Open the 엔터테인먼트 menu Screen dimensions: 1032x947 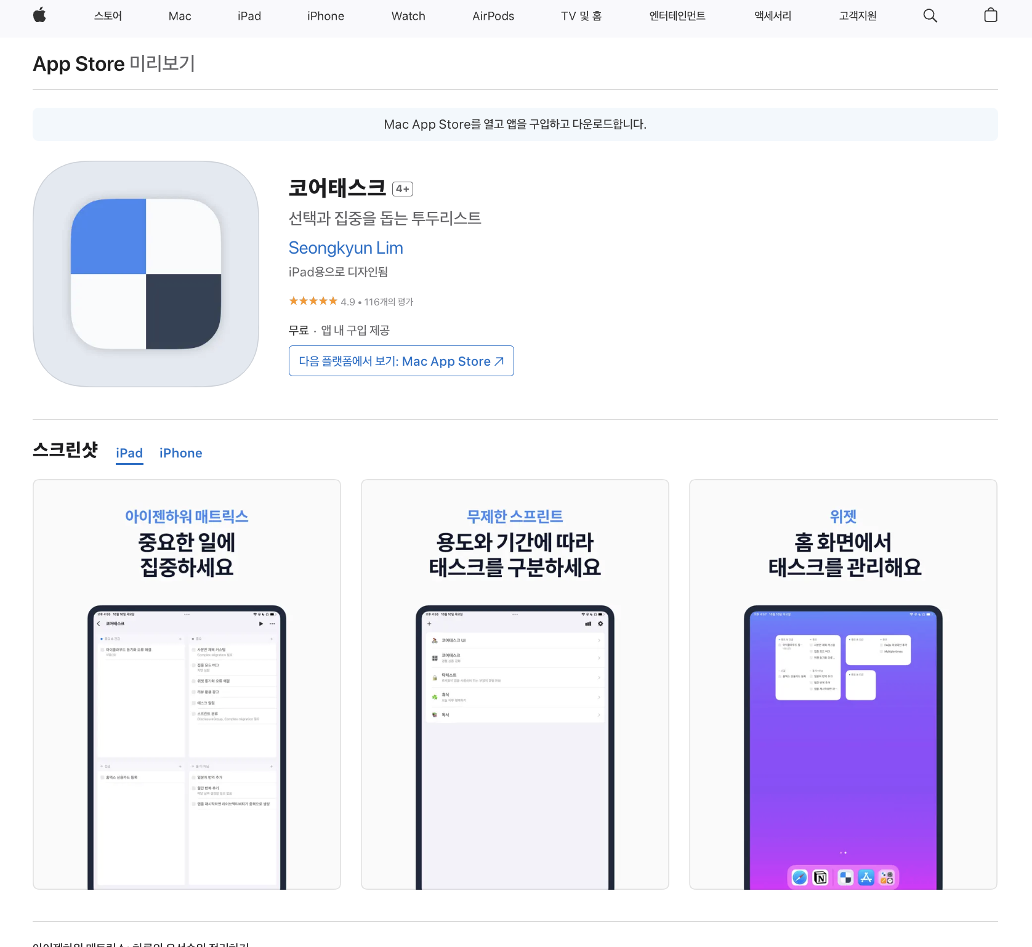click(677, 16)
